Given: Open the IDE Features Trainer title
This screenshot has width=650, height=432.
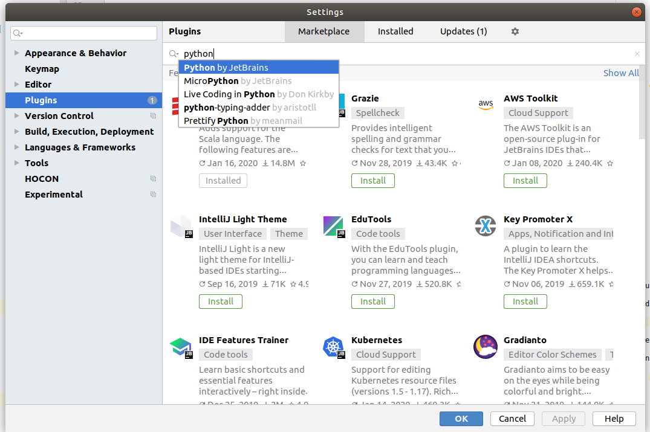Looking at the screenshot, I should (243, 340).
